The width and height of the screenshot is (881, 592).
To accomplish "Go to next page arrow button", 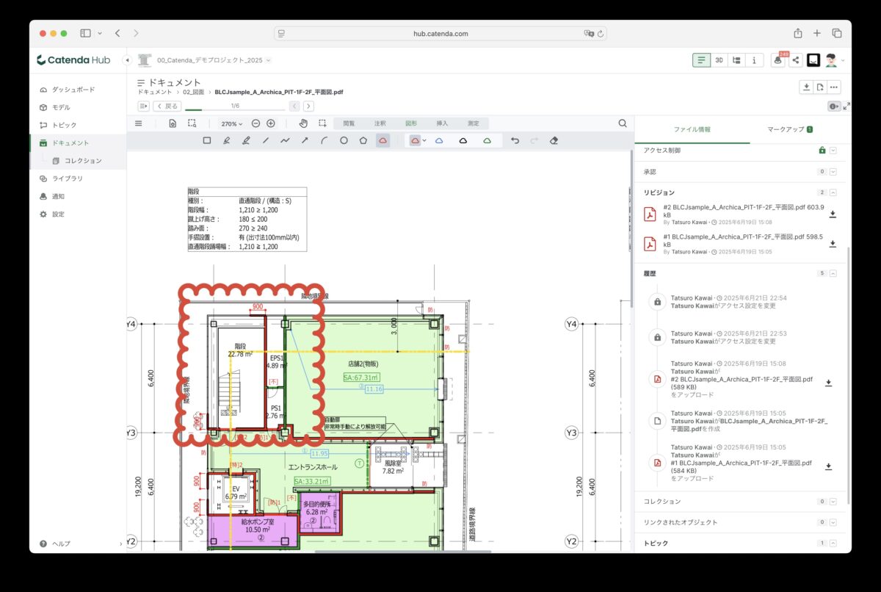I will (309, 106).
